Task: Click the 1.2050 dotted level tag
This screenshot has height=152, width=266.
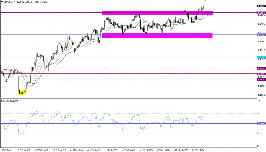Action: [261, 68]
